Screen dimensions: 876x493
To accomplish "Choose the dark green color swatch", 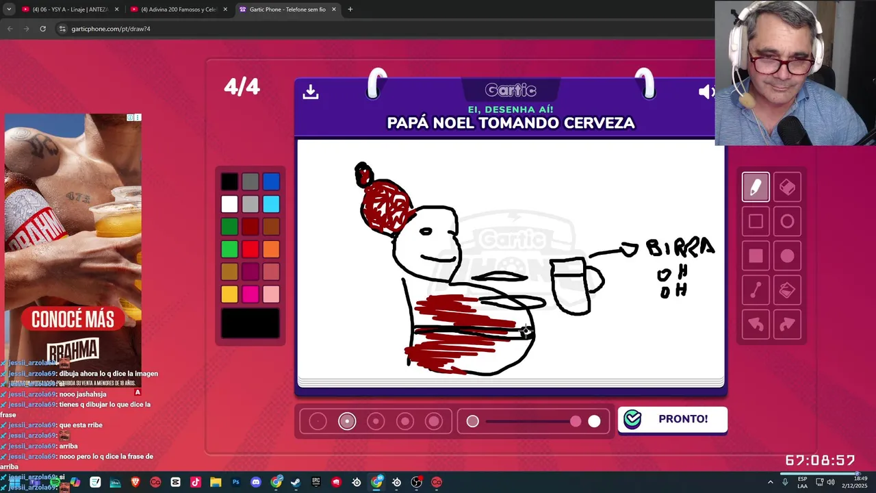I will [229, 227].
